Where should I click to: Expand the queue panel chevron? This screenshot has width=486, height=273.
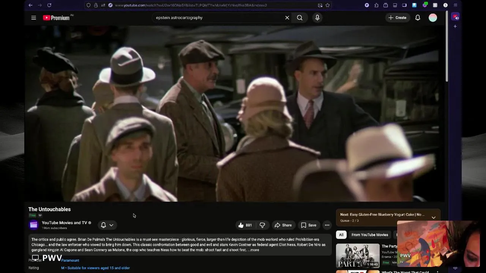click(x=433, y=217)
